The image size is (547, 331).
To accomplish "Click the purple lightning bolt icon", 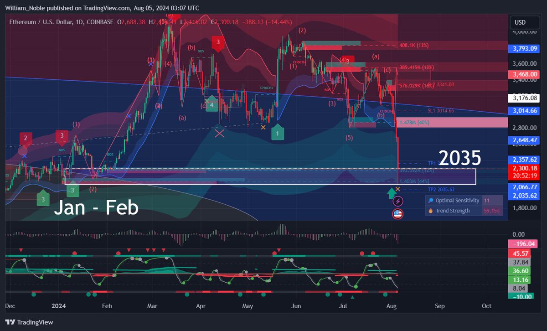I will (x=397, y=201).
